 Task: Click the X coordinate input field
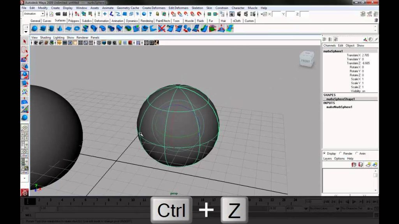coord(276,14)
